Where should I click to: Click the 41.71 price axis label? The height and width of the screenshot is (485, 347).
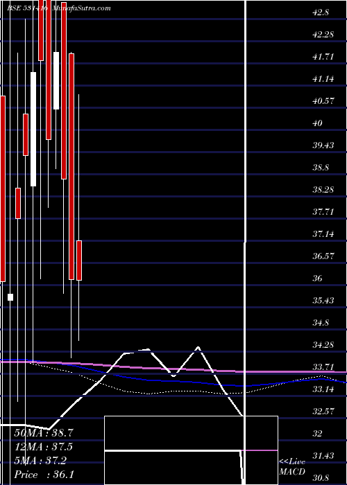click(323, 57)
